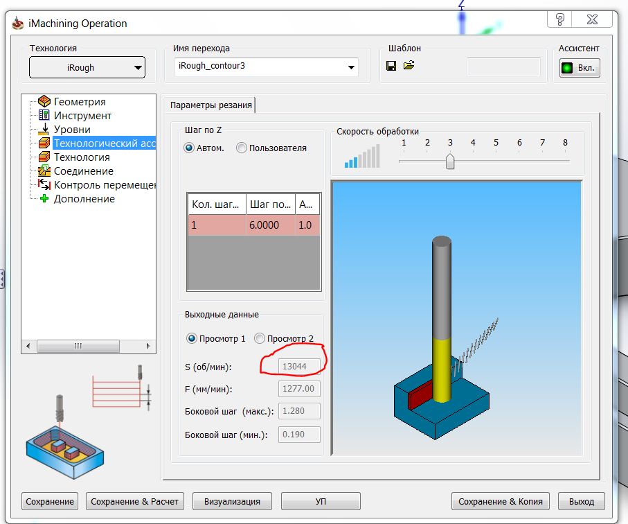
Task: Select the Автом. step radio button
Action: pyautogui.click(x=189, y=148)
